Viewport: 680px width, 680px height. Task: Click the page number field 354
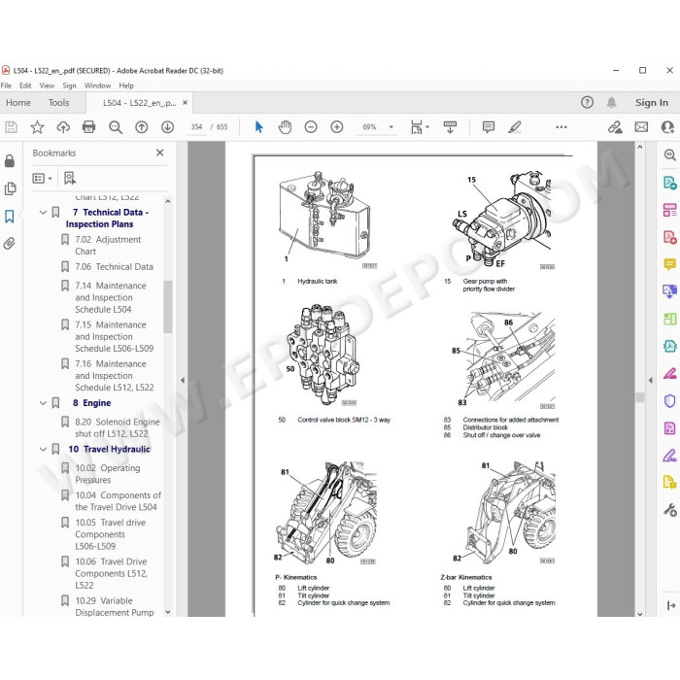pos(196,127)
